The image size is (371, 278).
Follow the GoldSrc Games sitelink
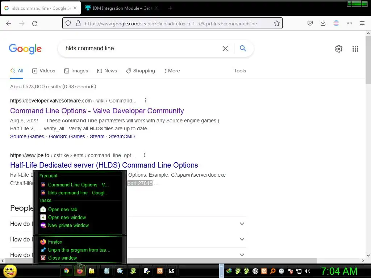(67, 136)
